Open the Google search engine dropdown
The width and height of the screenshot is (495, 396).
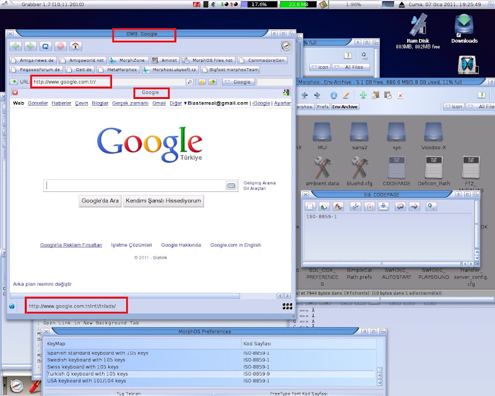pos(238,82)
